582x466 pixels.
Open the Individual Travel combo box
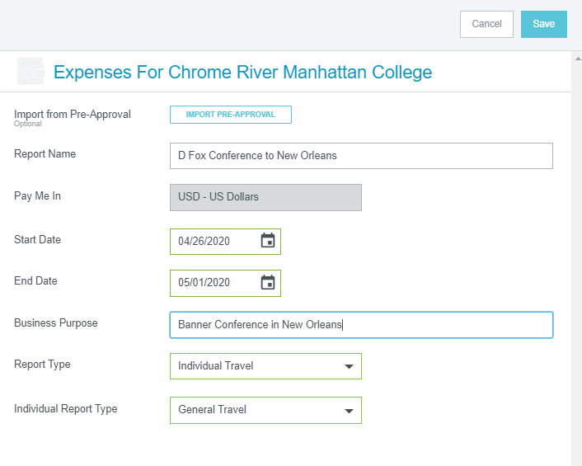[x=265, y=366]
